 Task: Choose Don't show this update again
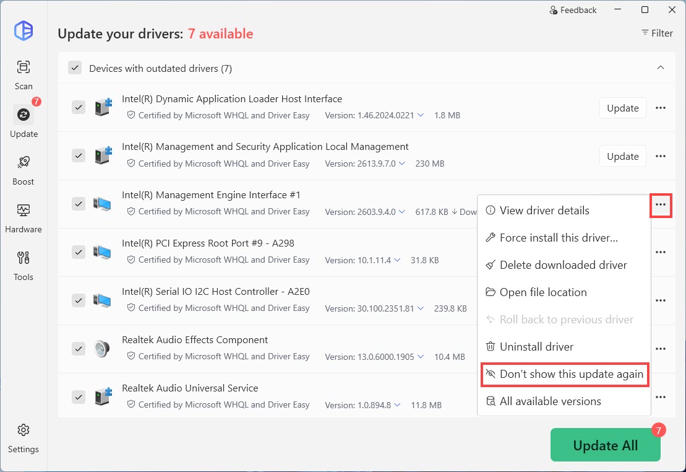[x=564, y=374]
